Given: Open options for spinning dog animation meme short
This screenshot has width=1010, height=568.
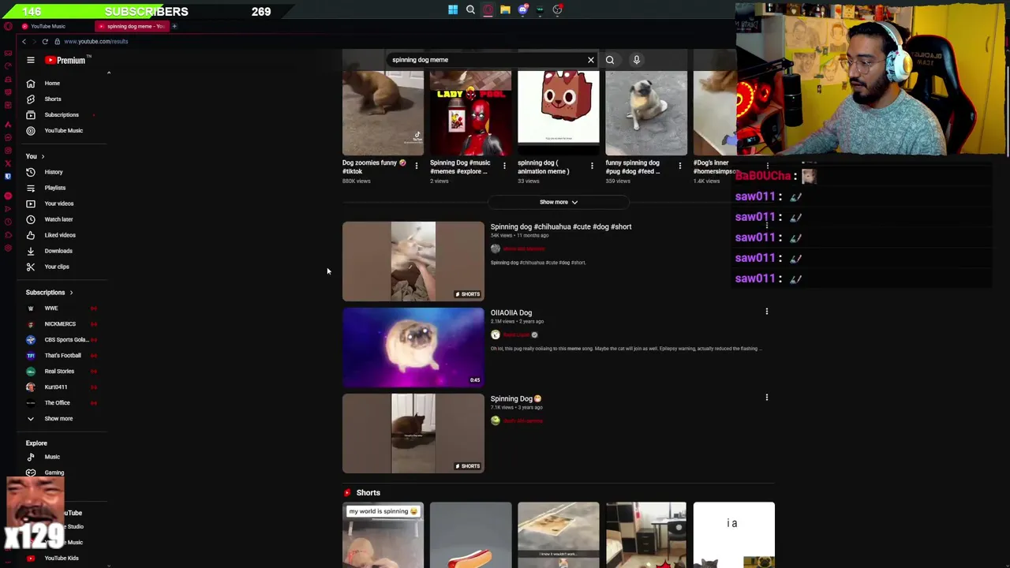Looking at the screenshot, I should pyautogui.click(x=592, y=166).
